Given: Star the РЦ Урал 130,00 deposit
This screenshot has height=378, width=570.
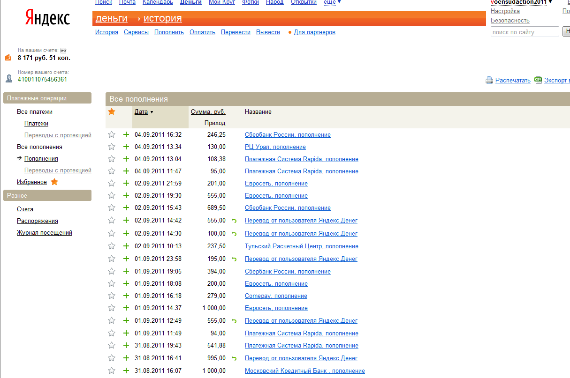Looking at the screenshot, I should click(112, 147).
